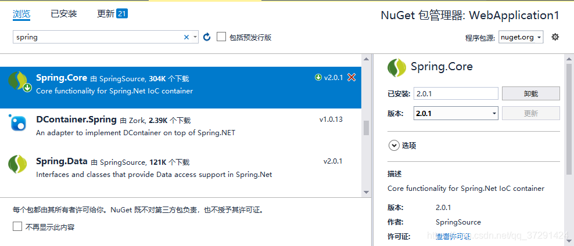Click the DContainer.Spring blue package icon
This screenshot has height=246, width=574.
[19, 123]
